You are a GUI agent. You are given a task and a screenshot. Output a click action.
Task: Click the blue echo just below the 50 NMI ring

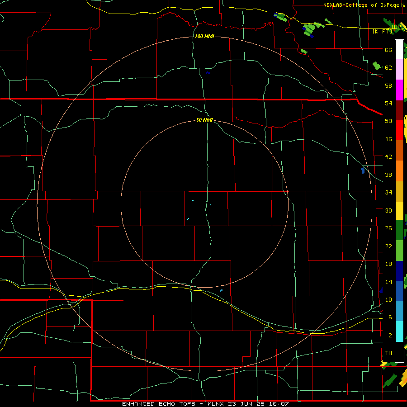point(221,291)
